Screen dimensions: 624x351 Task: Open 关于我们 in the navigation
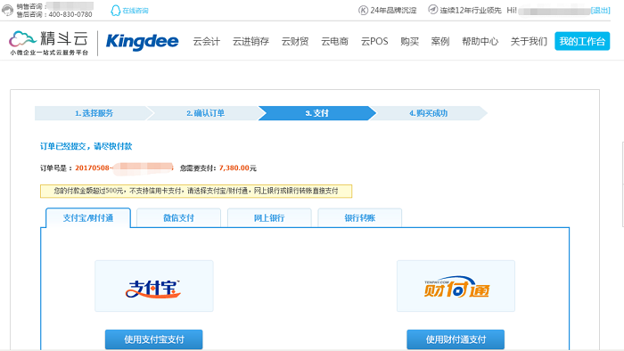coord(529,41)
